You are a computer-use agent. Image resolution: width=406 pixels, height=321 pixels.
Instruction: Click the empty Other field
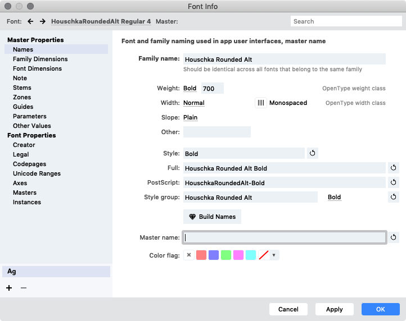click(x=217, y=132)
